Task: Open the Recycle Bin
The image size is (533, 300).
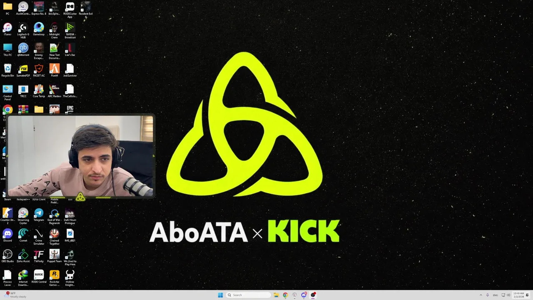Action: [7, 70]
